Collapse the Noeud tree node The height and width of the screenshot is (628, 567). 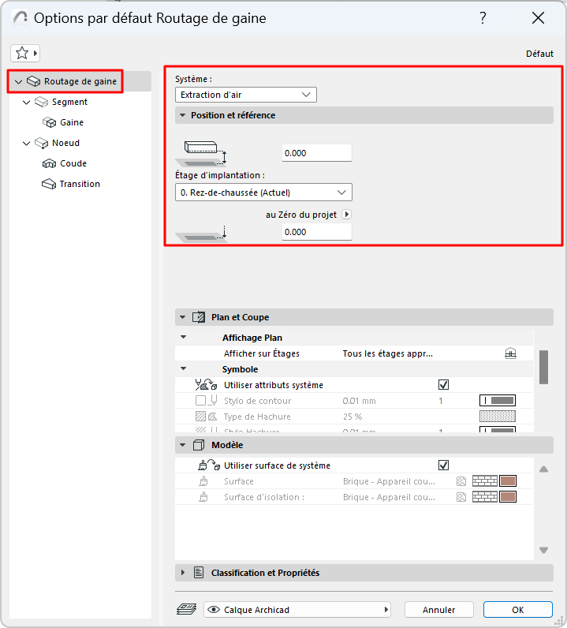27,143
